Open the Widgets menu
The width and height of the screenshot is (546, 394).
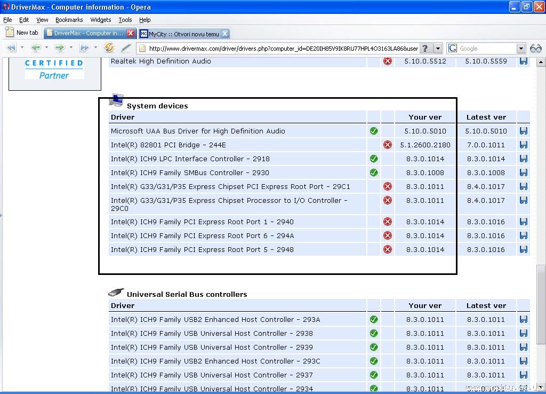pyautogui.click(x=100, y=20)
